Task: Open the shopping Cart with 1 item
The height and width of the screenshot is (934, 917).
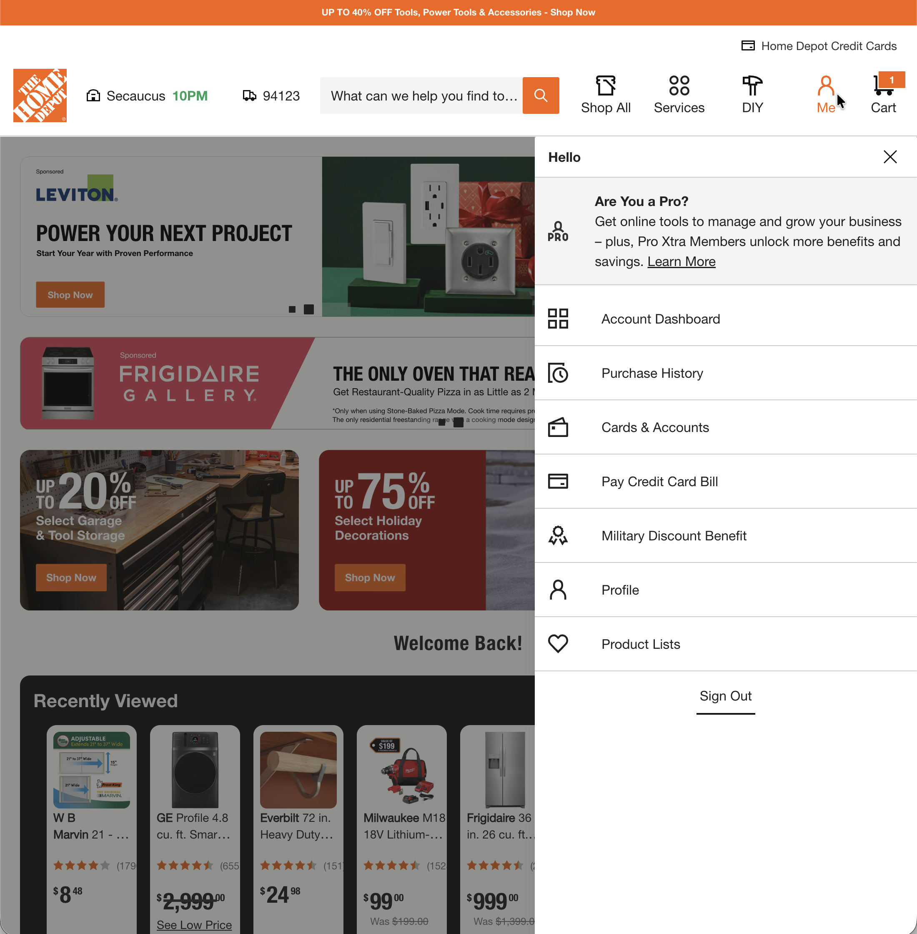Action: [x=883, y=94]
